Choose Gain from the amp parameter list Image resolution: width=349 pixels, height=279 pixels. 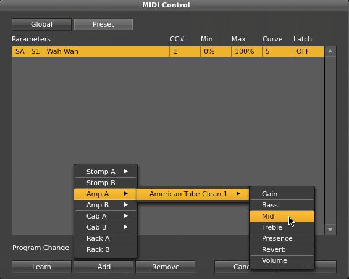(282, 194)
